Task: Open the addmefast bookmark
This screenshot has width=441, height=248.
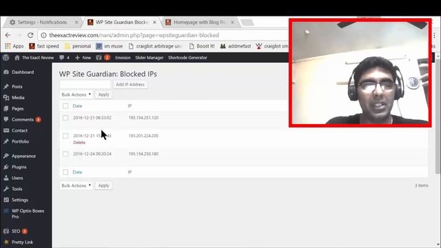Action: click(x=236, y=46)
